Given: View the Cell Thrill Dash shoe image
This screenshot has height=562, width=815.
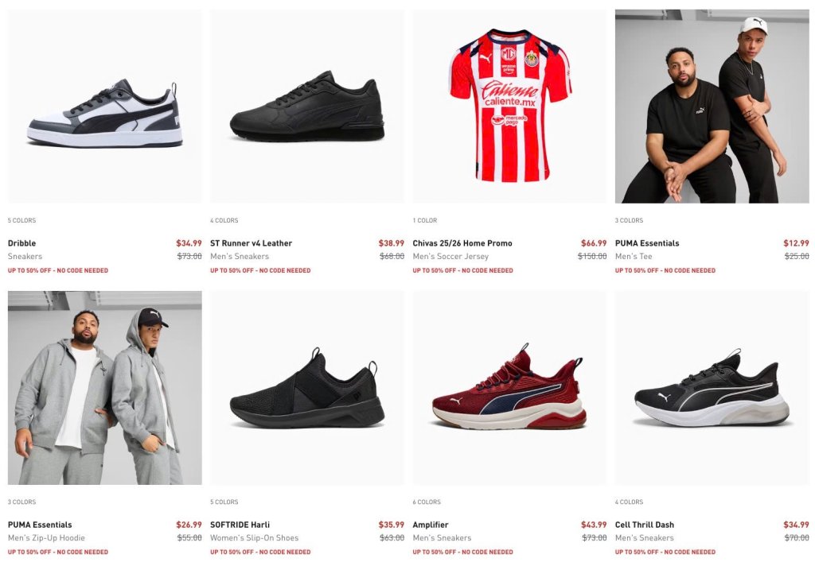Looking at the screenshot, I should [712, 388].
